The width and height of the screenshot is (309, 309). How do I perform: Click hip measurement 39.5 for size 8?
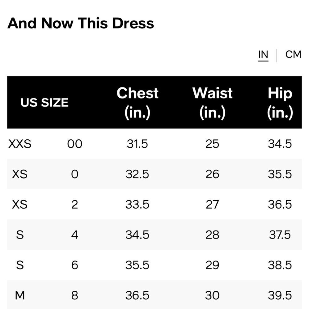tap(280, 295)
